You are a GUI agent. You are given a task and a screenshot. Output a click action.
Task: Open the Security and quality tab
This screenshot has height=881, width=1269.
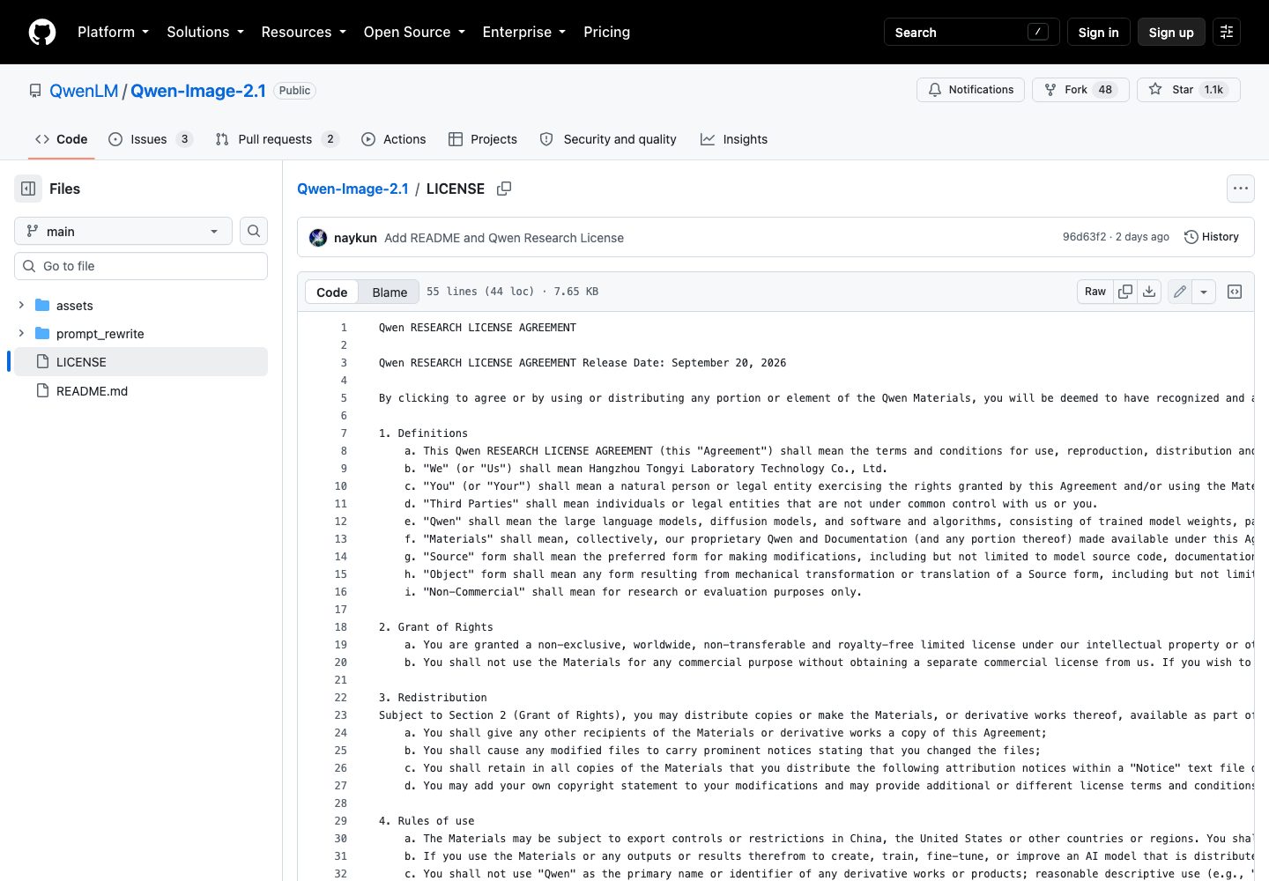(608, 139)
